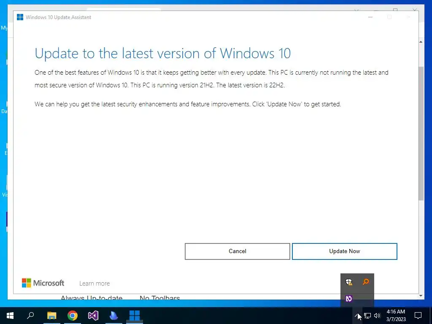The width and height of the screenshot is (432, 324).
Task: Click the Windows 10 Update Assistant title icon
Action: pos(20,17)
